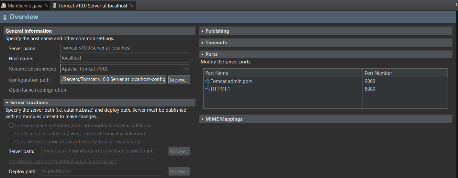Viewport: 458px width, 178px height.
Task: Collapse the Ports section
Action: 202,54
